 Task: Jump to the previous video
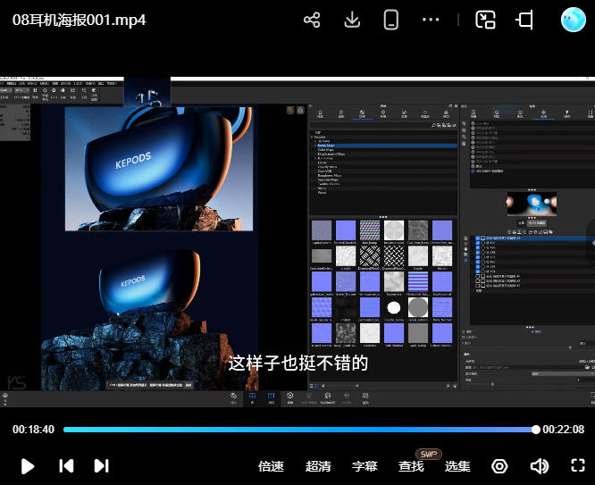(66, 466)
